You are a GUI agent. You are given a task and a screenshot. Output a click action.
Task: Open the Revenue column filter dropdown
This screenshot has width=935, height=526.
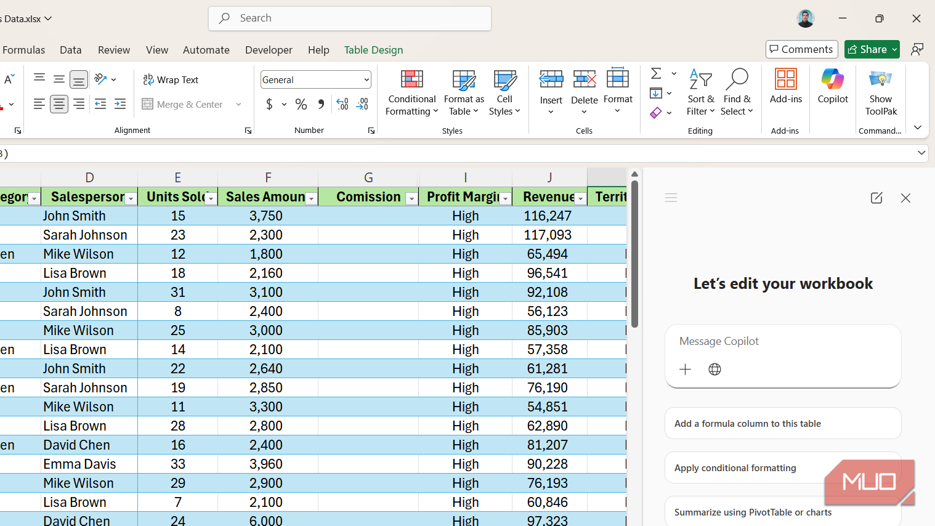point(580,198)
